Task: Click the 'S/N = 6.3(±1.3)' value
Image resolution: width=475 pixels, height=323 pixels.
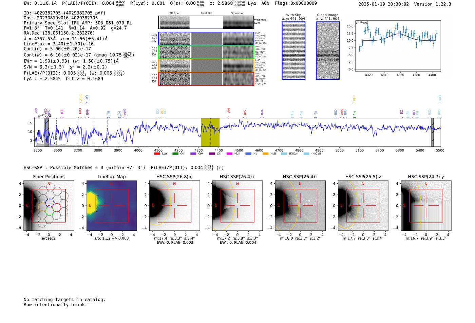Action: 44,67
